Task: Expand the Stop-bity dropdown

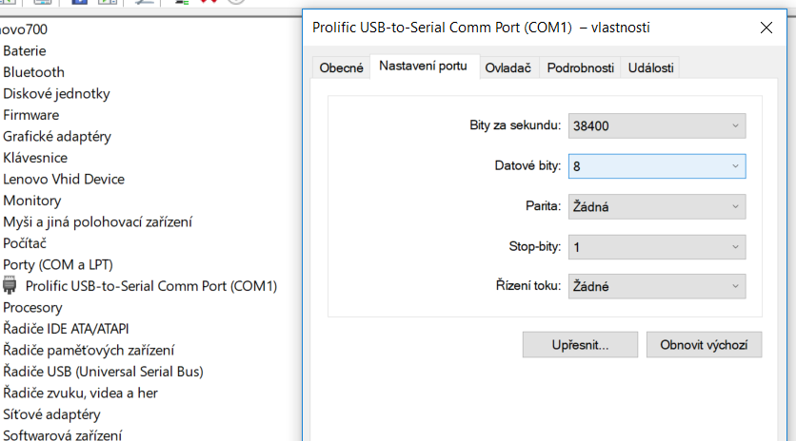Action: point(657,247)
